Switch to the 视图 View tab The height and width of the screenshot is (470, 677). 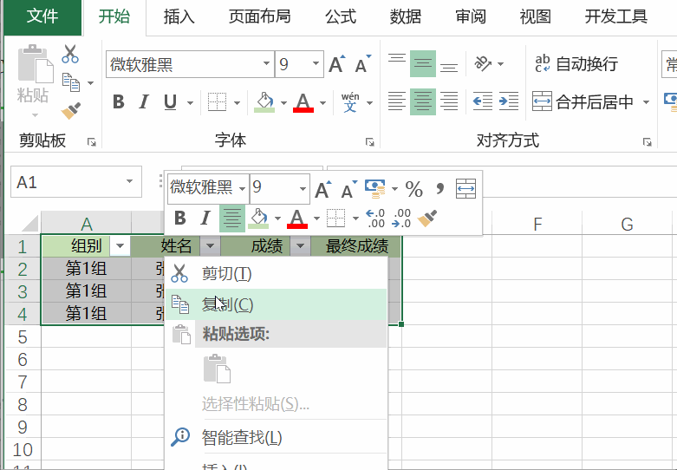[536, 16]
